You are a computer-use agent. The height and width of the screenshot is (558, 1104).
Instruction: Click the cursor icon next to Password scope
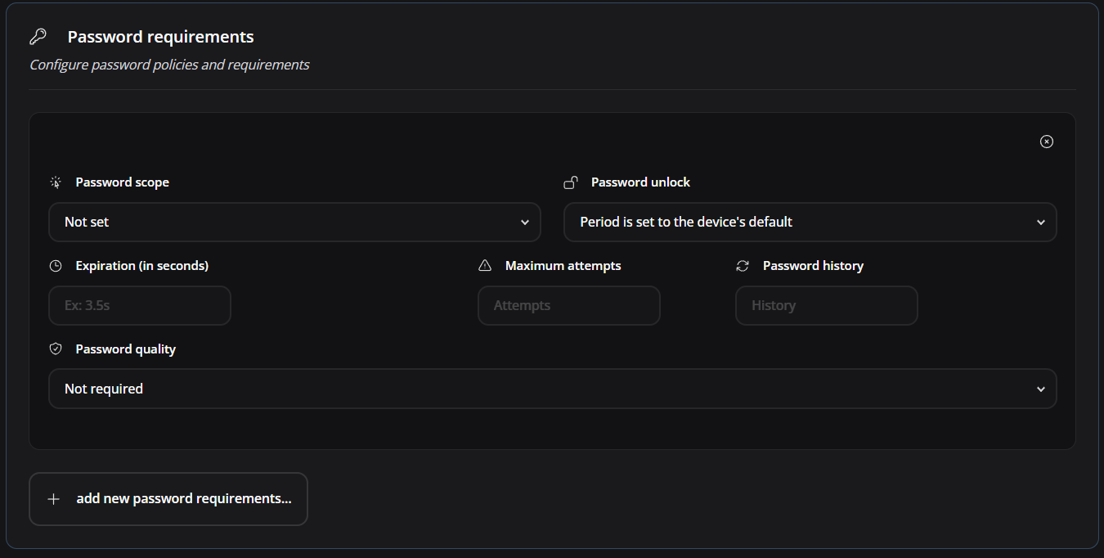(x=56, y=182)
